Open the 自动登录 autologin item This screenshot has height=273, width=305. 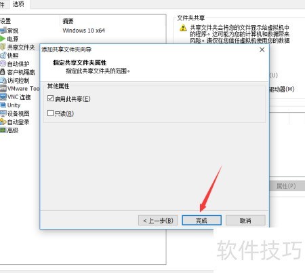pos(15,122)
